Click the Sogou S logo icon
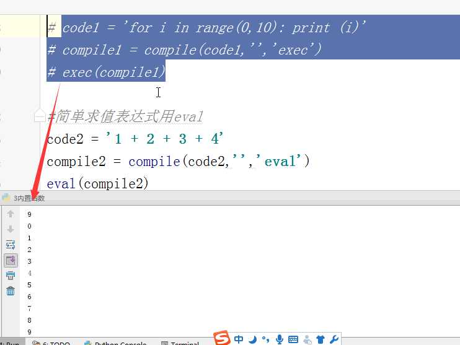 222,338
